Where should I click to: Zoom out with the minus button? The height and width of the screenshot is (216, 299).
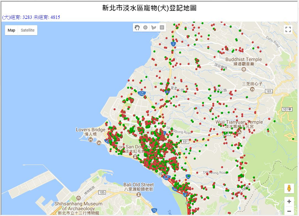289,211
